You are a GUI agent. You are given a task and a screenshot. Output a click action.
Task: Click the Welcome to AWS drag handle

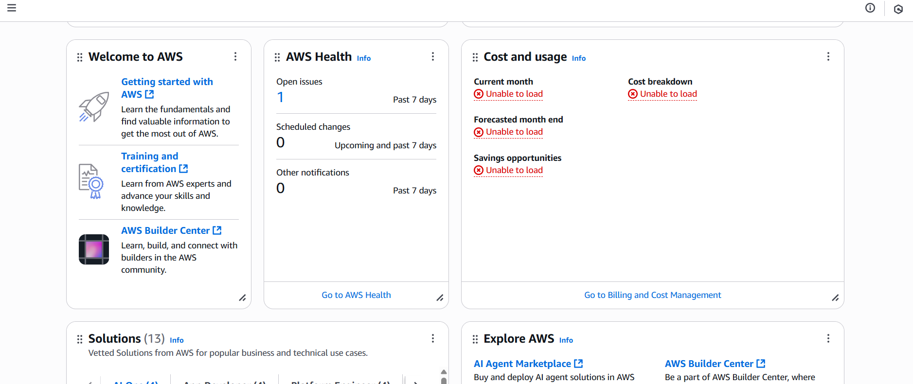(x=80, y=57)
